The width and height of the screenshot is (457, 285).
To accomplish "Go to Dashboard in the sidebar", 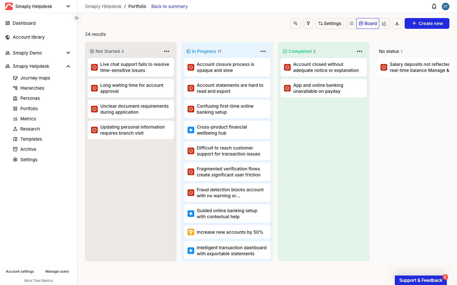I will [x=24, y=23].
